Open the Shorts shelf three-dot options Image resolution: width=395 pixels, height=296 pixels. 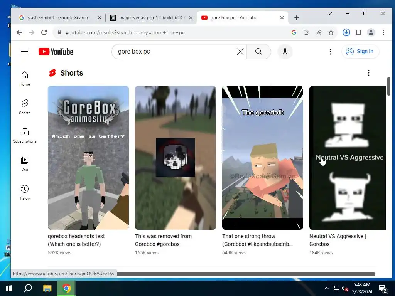[x=368, y=73]
